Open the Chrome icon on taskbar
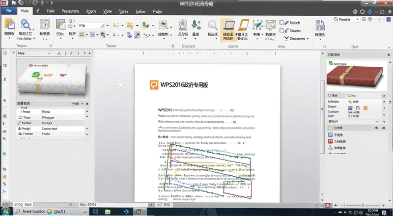 pyautogui.click(x=49, y=212)
